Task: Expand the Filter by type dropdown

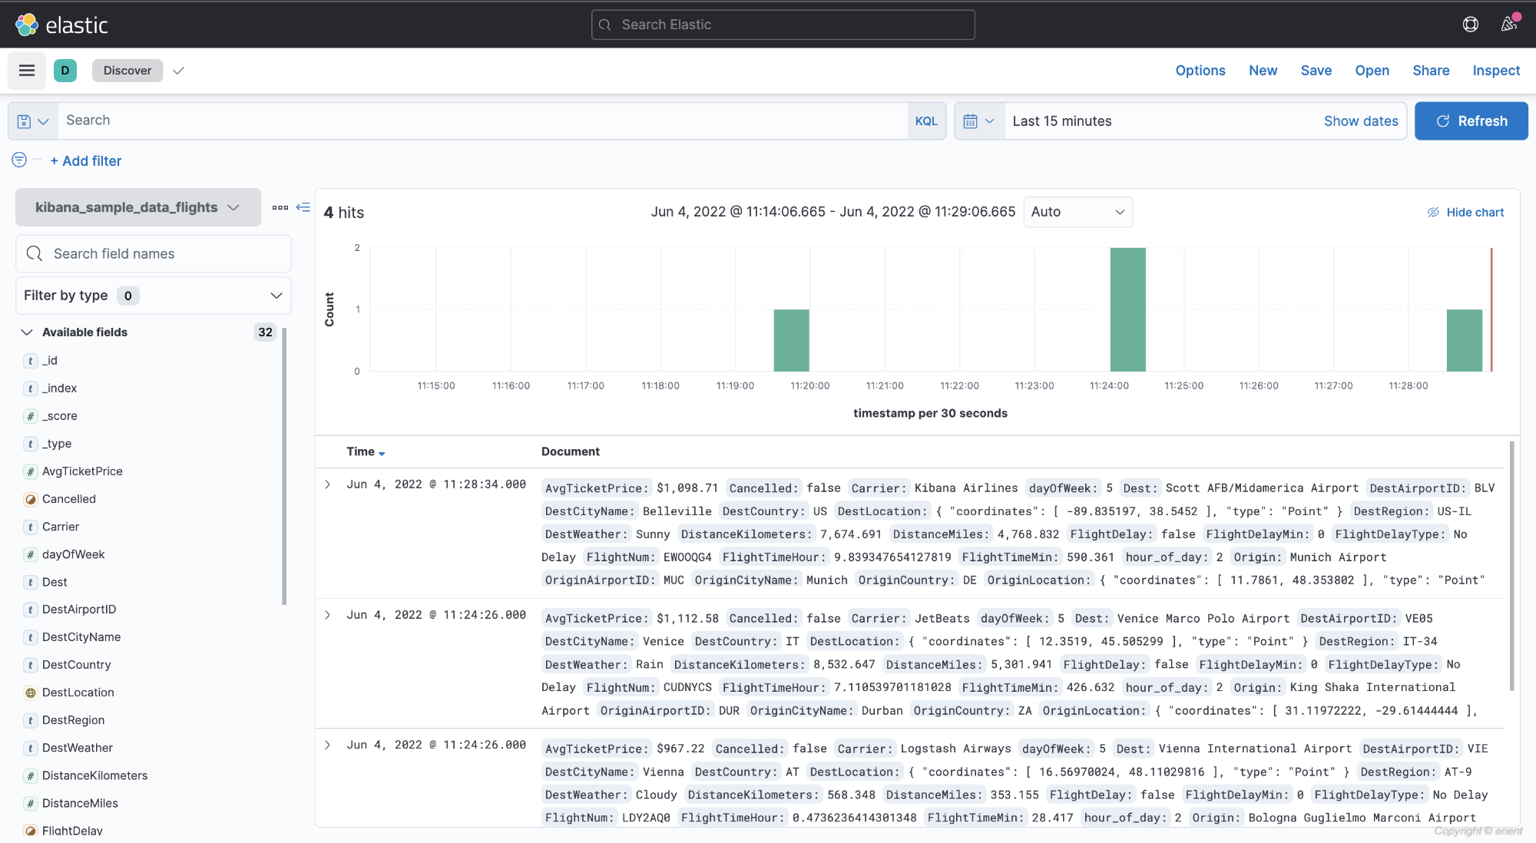Action: (154, 296)
